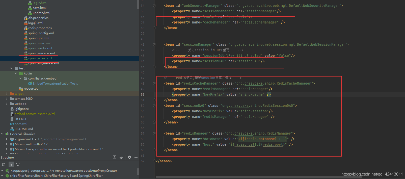405x179 pixels.
Task: Collapse the com.lhstack.embed package
Action: tap(20, 79)
